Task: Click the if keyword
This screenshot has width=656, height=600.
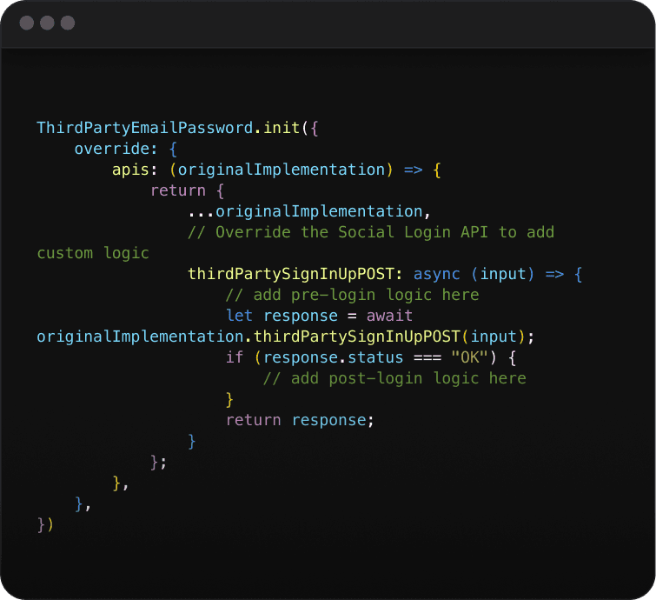Action: coord(235,357)
